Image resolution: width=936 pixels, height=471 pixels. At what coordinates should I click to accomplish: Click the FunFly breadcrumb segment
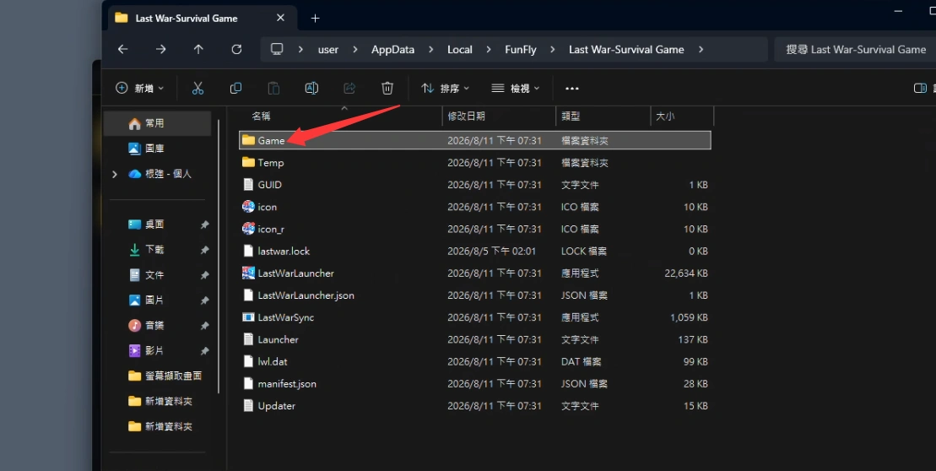point(521,50)
